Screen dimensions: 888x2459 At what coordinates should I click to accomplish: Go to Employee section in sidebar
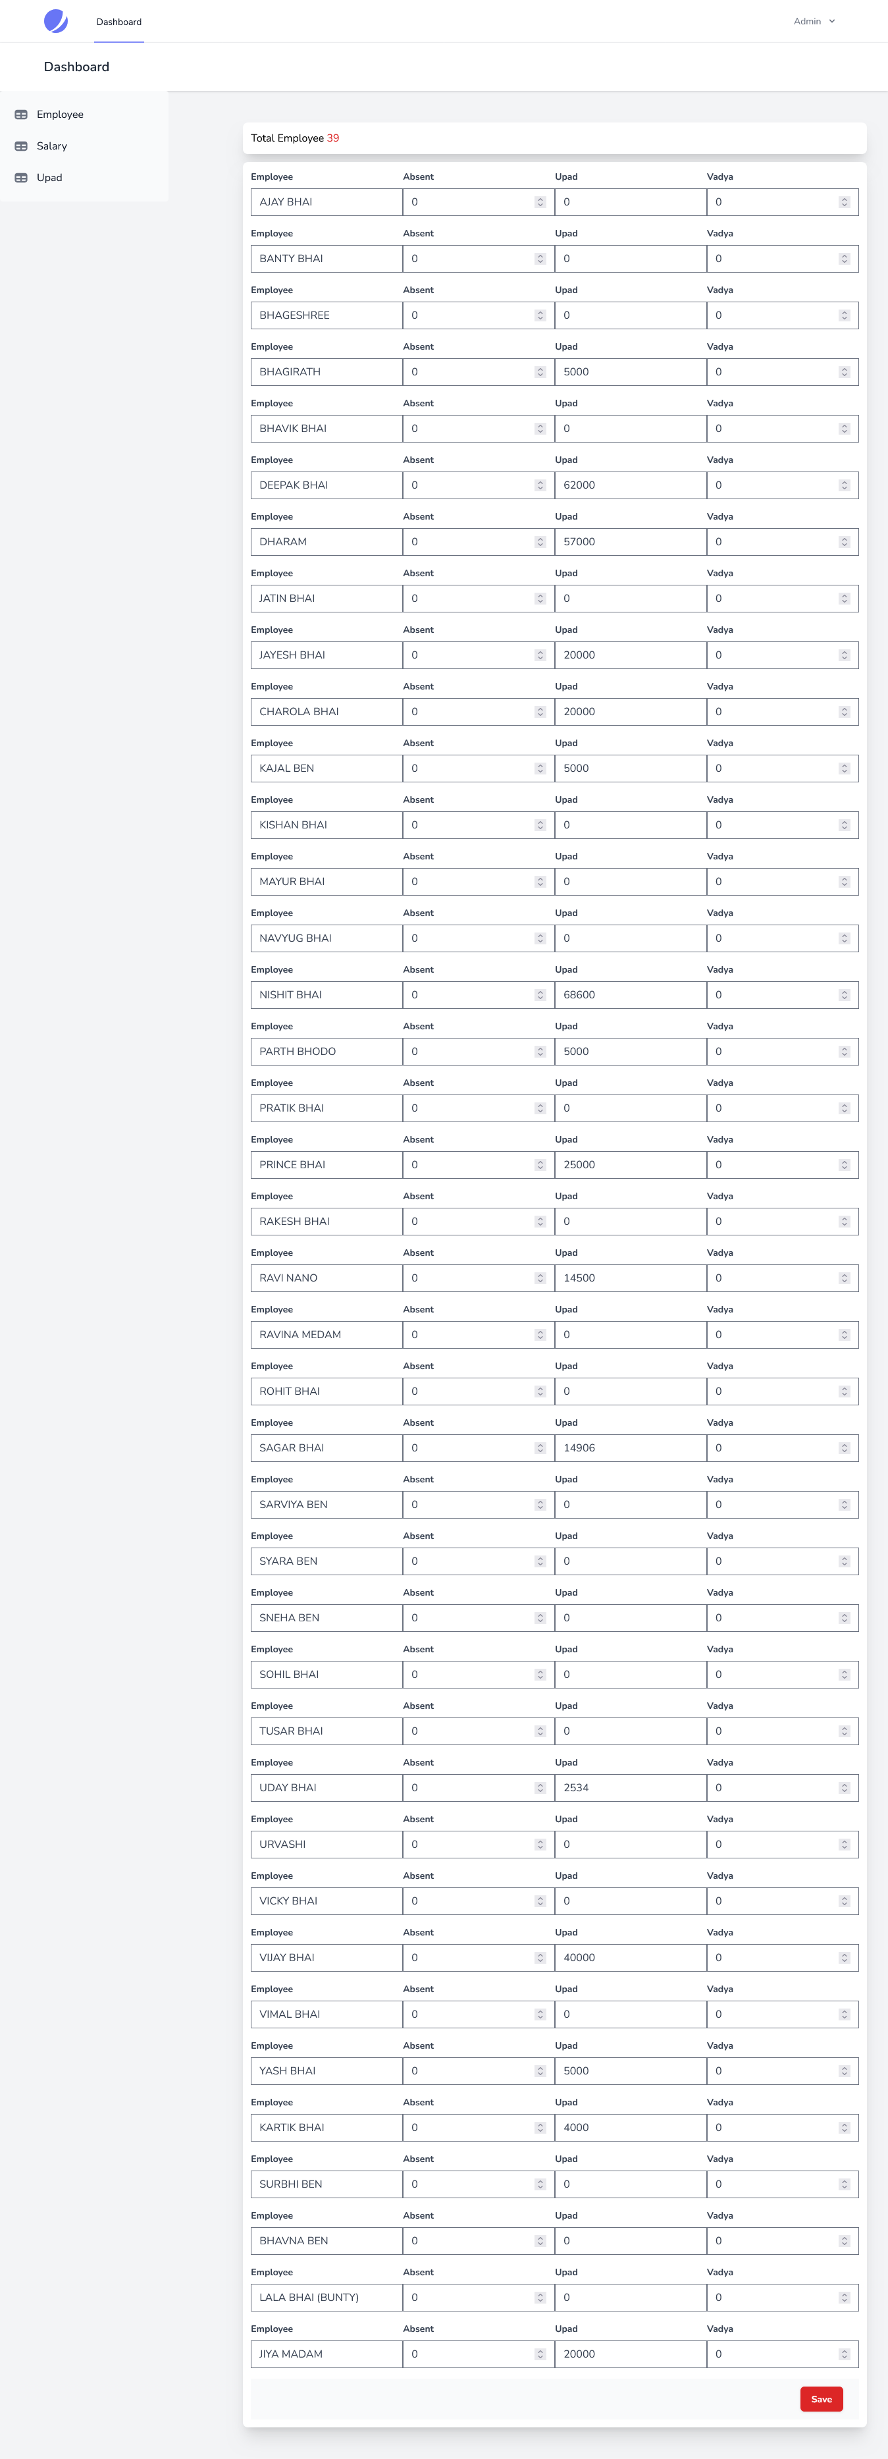pyautogui.click(x=60, y=115)
